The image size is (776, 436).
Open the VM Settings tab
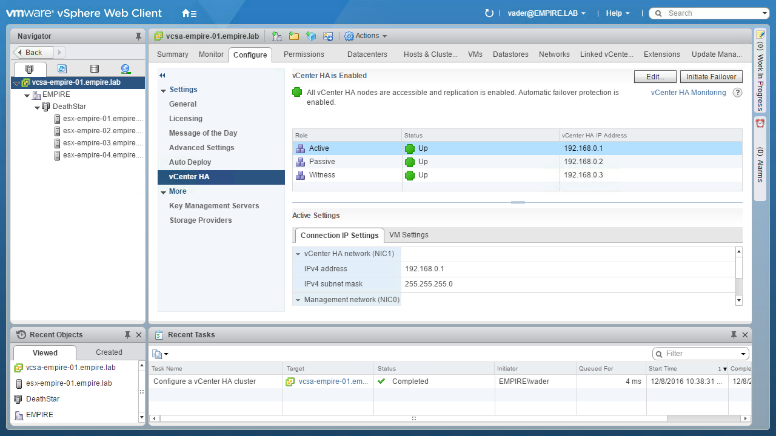[x=409, y=235]
